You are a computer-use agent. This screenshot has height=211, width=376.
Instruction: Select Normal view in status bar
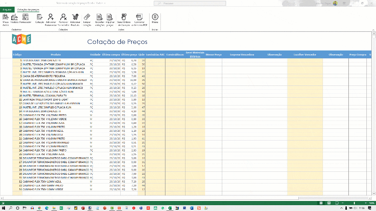(321, 203)
